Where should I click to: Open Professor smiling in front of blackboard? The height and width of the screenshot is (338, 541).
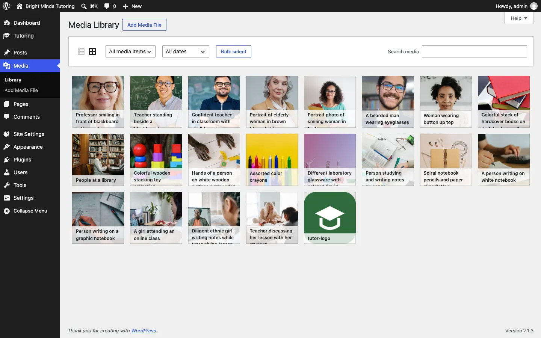98,102
